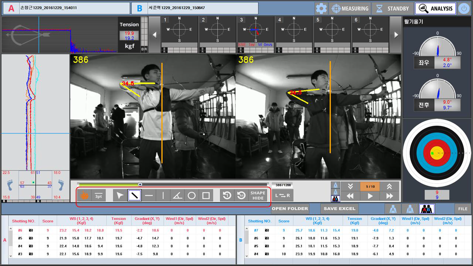Swap left and right videos
Image resolution: width=473 pixels, height=266 pixels.
pos(283,195)
